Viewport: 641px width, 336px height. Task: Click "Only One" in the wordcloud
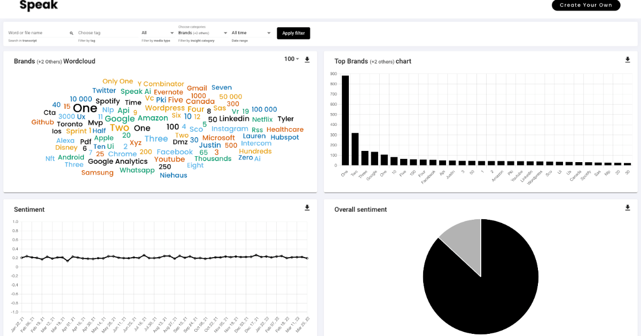point(118,82)
